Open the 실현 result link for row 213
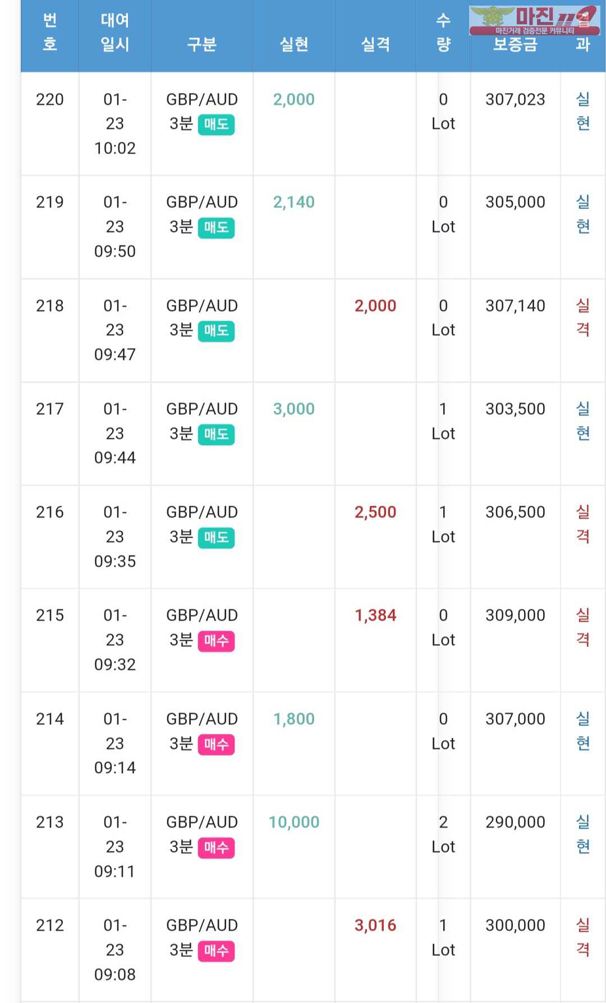 583,834
